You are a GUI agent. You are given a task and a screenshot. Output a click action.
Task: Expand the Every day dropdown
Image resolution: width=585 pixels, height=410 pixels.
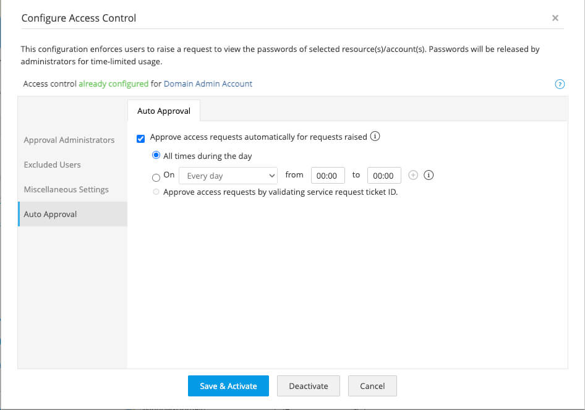click(x=228, y=176)
